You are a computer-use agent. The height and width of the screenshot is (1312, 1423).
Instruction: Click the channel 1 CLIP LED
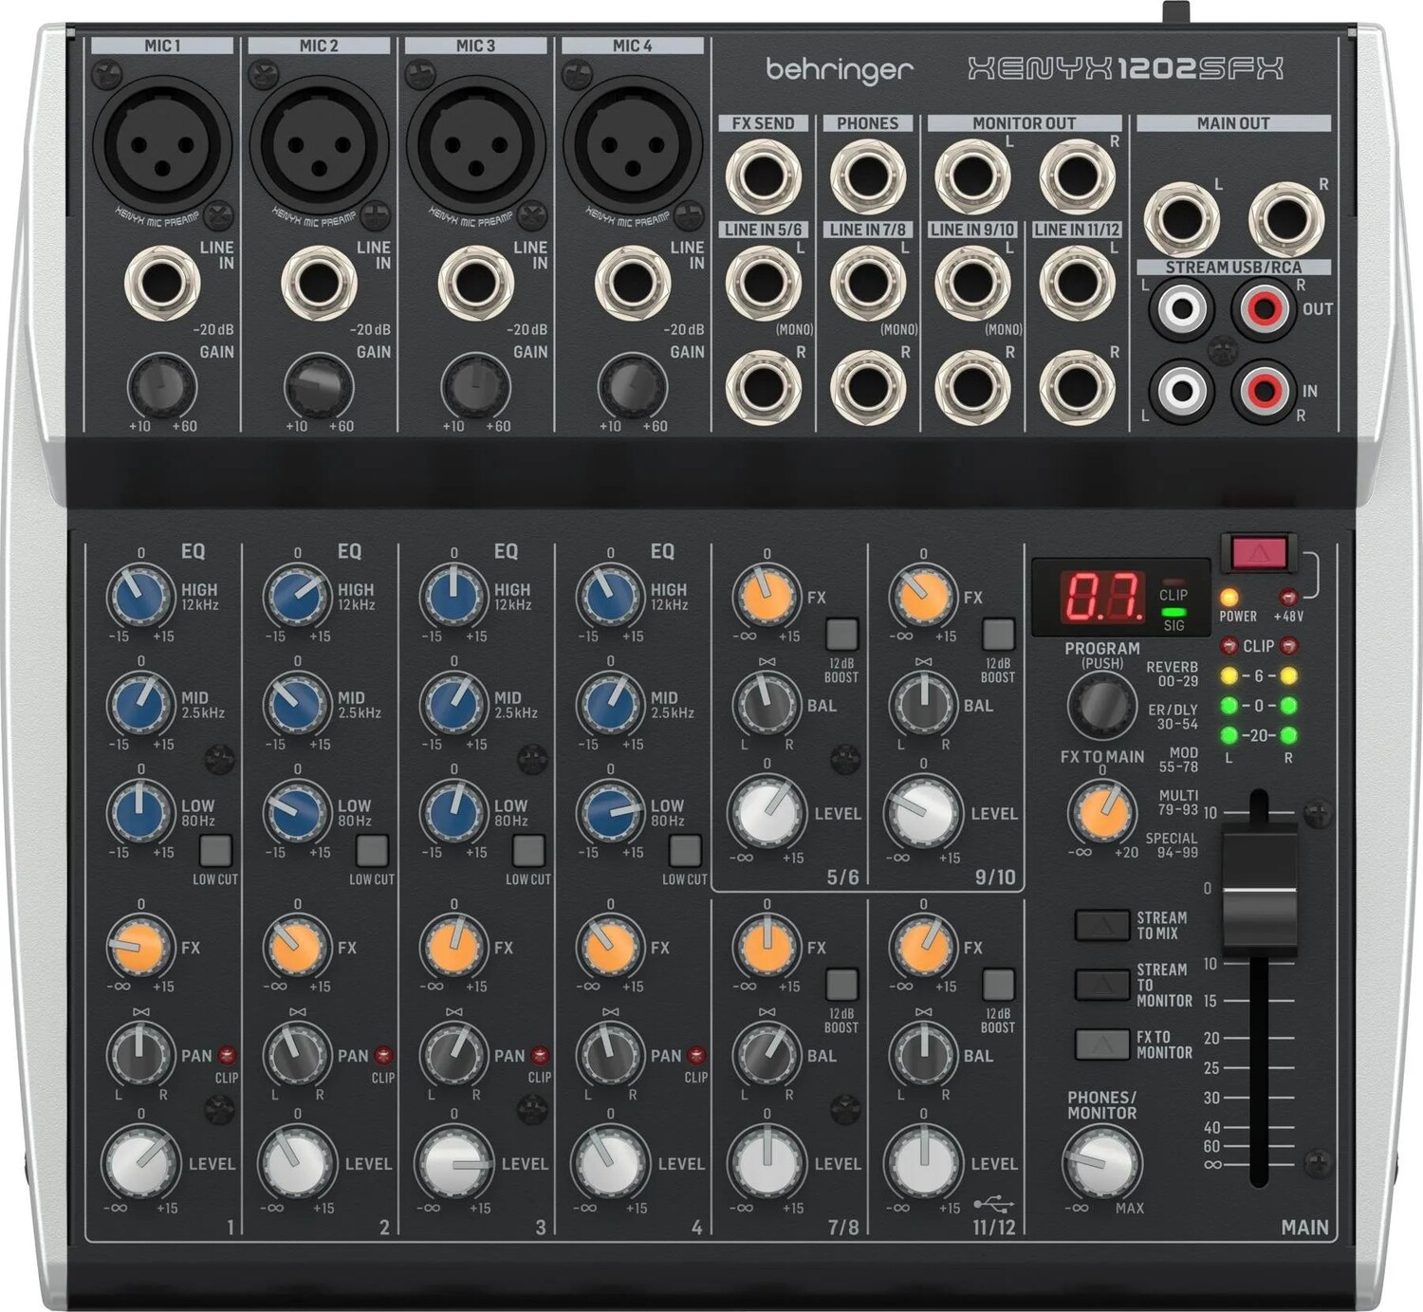[x=227, y=1055]
